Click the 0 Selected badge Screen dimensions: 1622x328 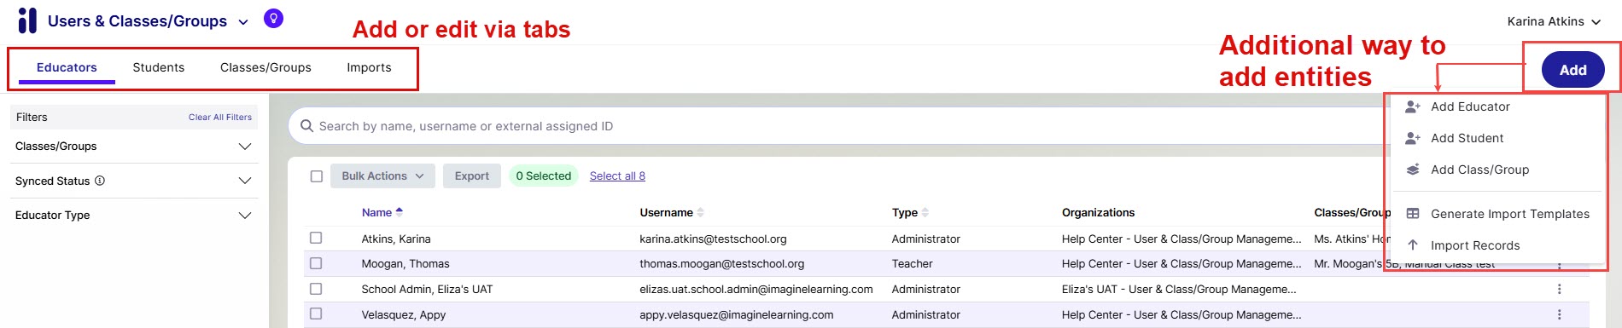(x=543, y=176)
